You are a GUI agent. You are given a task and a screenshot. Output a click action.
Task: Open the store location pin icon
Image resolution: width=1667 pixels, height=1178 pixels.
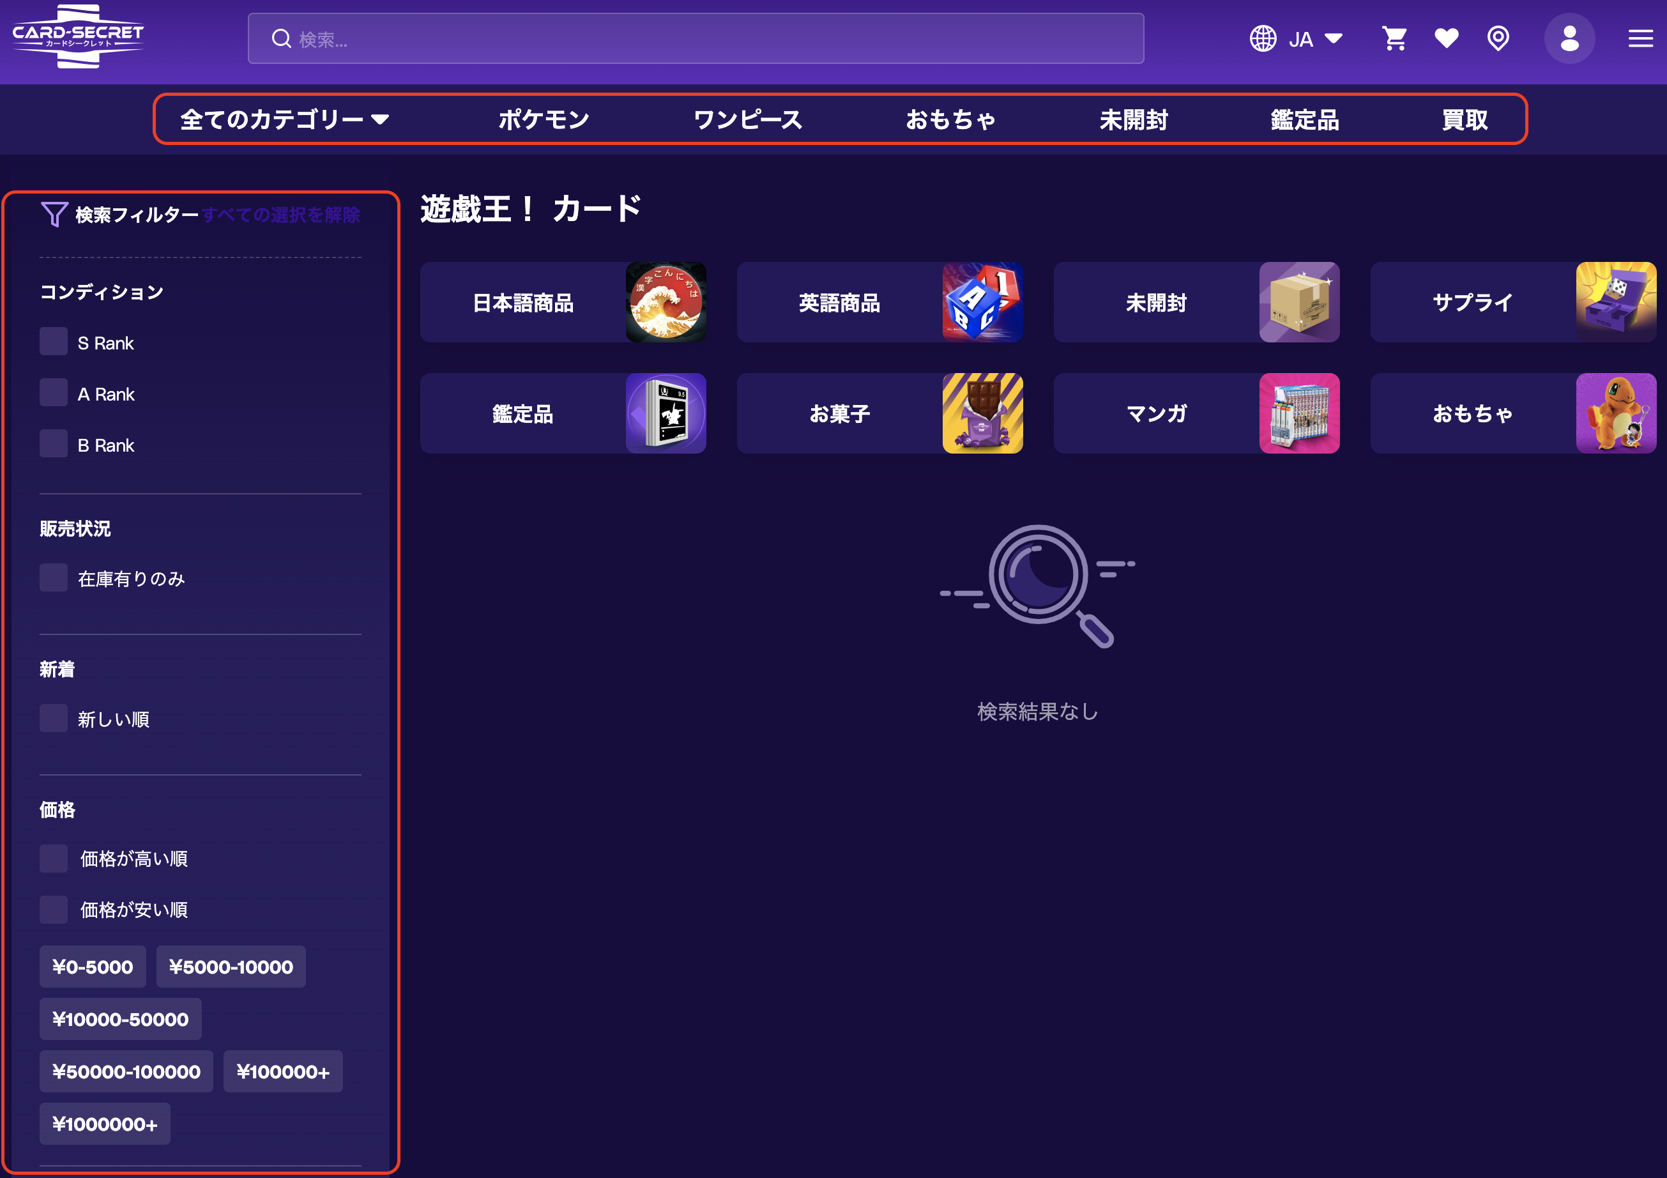pyautogui.click(x=1498, y=38)
